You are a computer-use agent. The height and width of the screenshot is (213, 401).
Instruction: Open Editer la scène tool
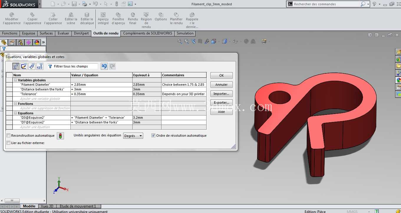click(x=71, y=15)
